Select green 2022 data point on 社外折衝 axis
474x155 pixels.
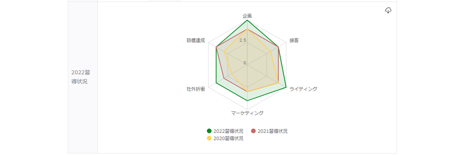tap(216, 83)
